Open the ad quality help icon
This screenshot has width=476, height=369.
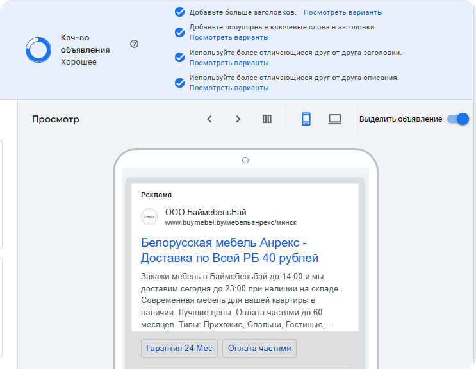134,44
